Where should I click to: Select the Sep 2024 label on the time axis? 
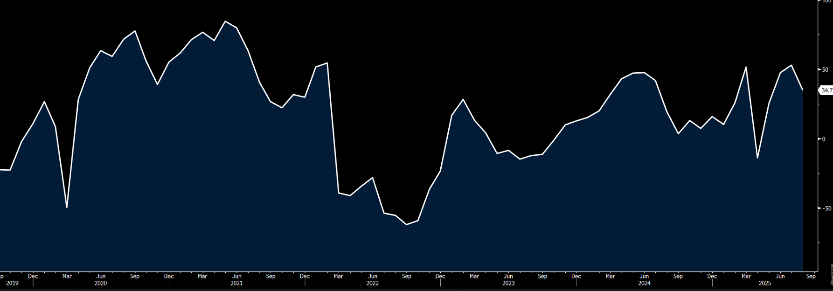point(678,276)
